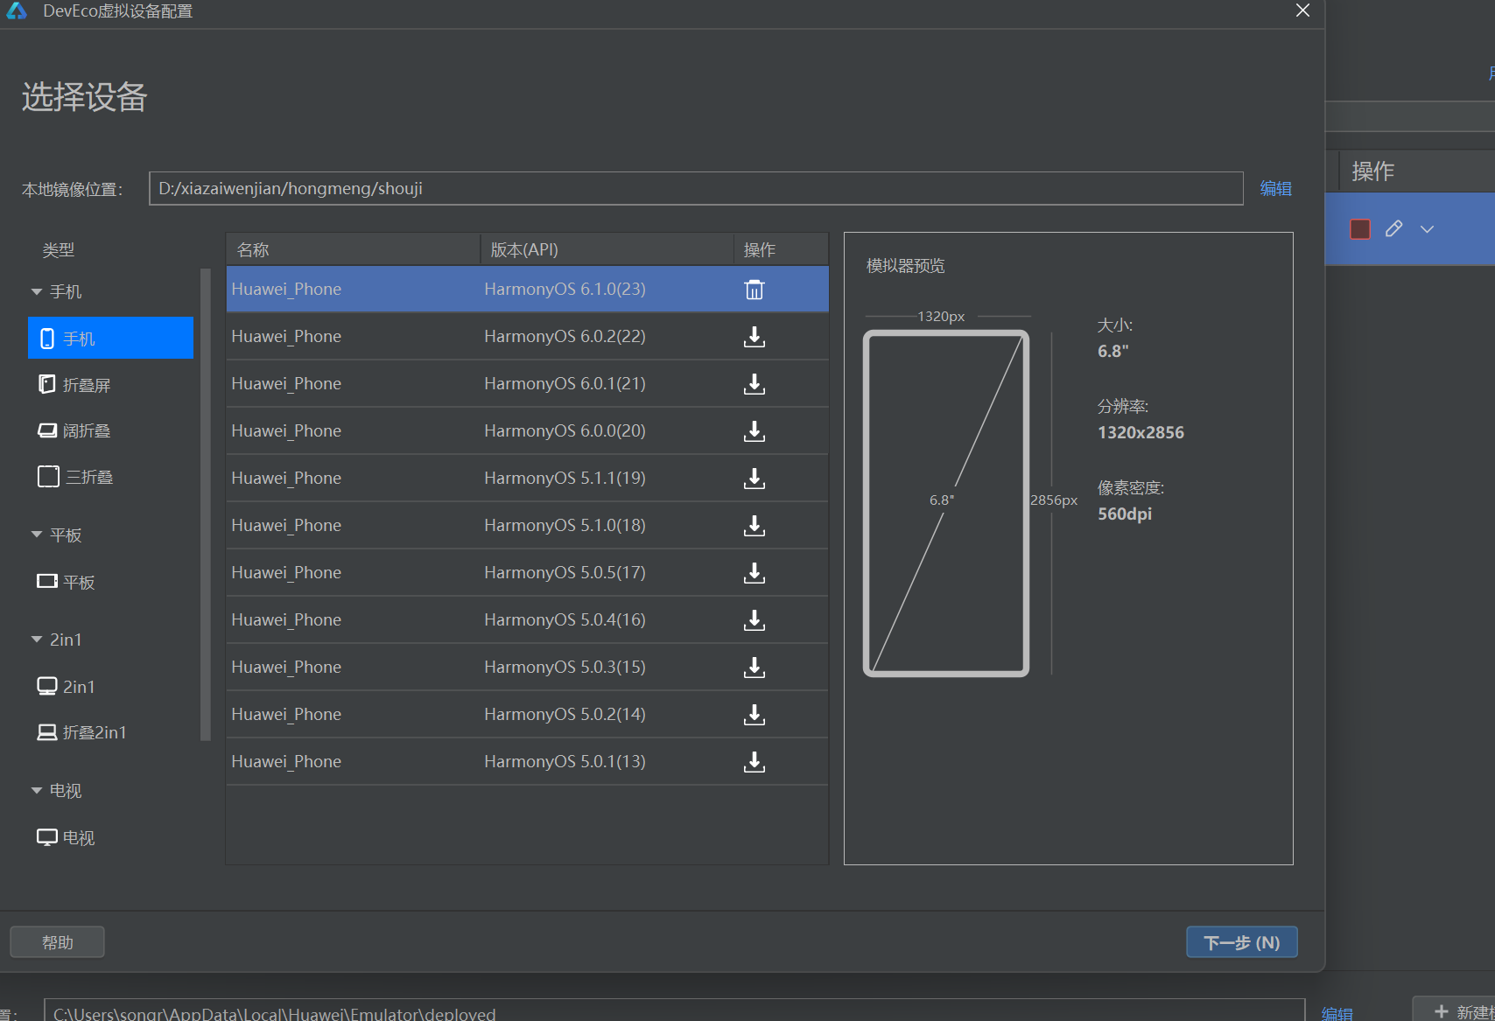Click the 下一步 (N) button
The image size is (1495, 1021).
[1242, 942]
